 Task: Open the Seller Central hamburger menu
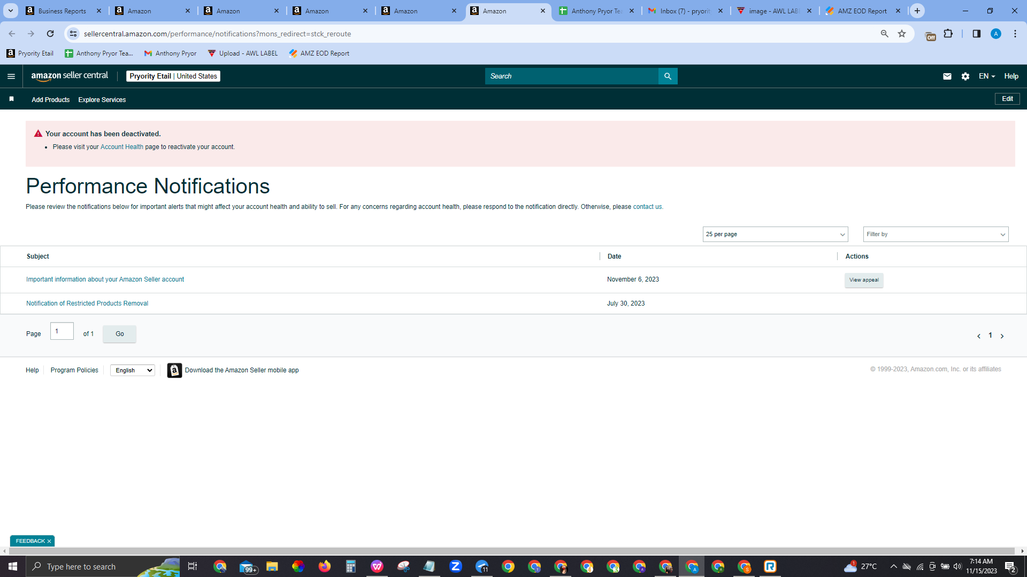pos(11,76)
